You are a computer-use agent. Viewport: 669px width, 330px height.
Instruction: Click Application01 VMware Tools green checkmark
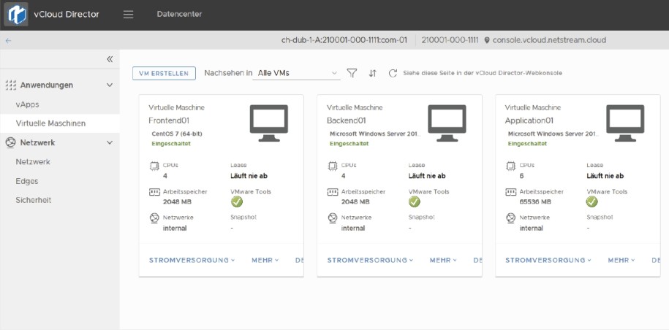(x=591, y=202)
